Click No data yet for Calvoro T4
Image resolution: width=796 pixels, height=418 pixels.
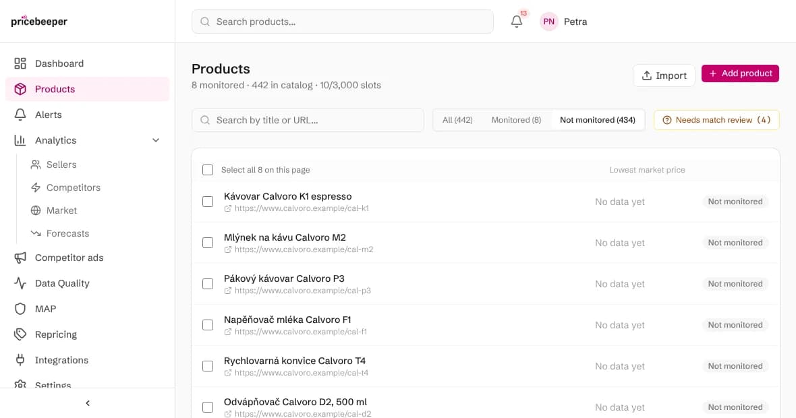point(620,365)
